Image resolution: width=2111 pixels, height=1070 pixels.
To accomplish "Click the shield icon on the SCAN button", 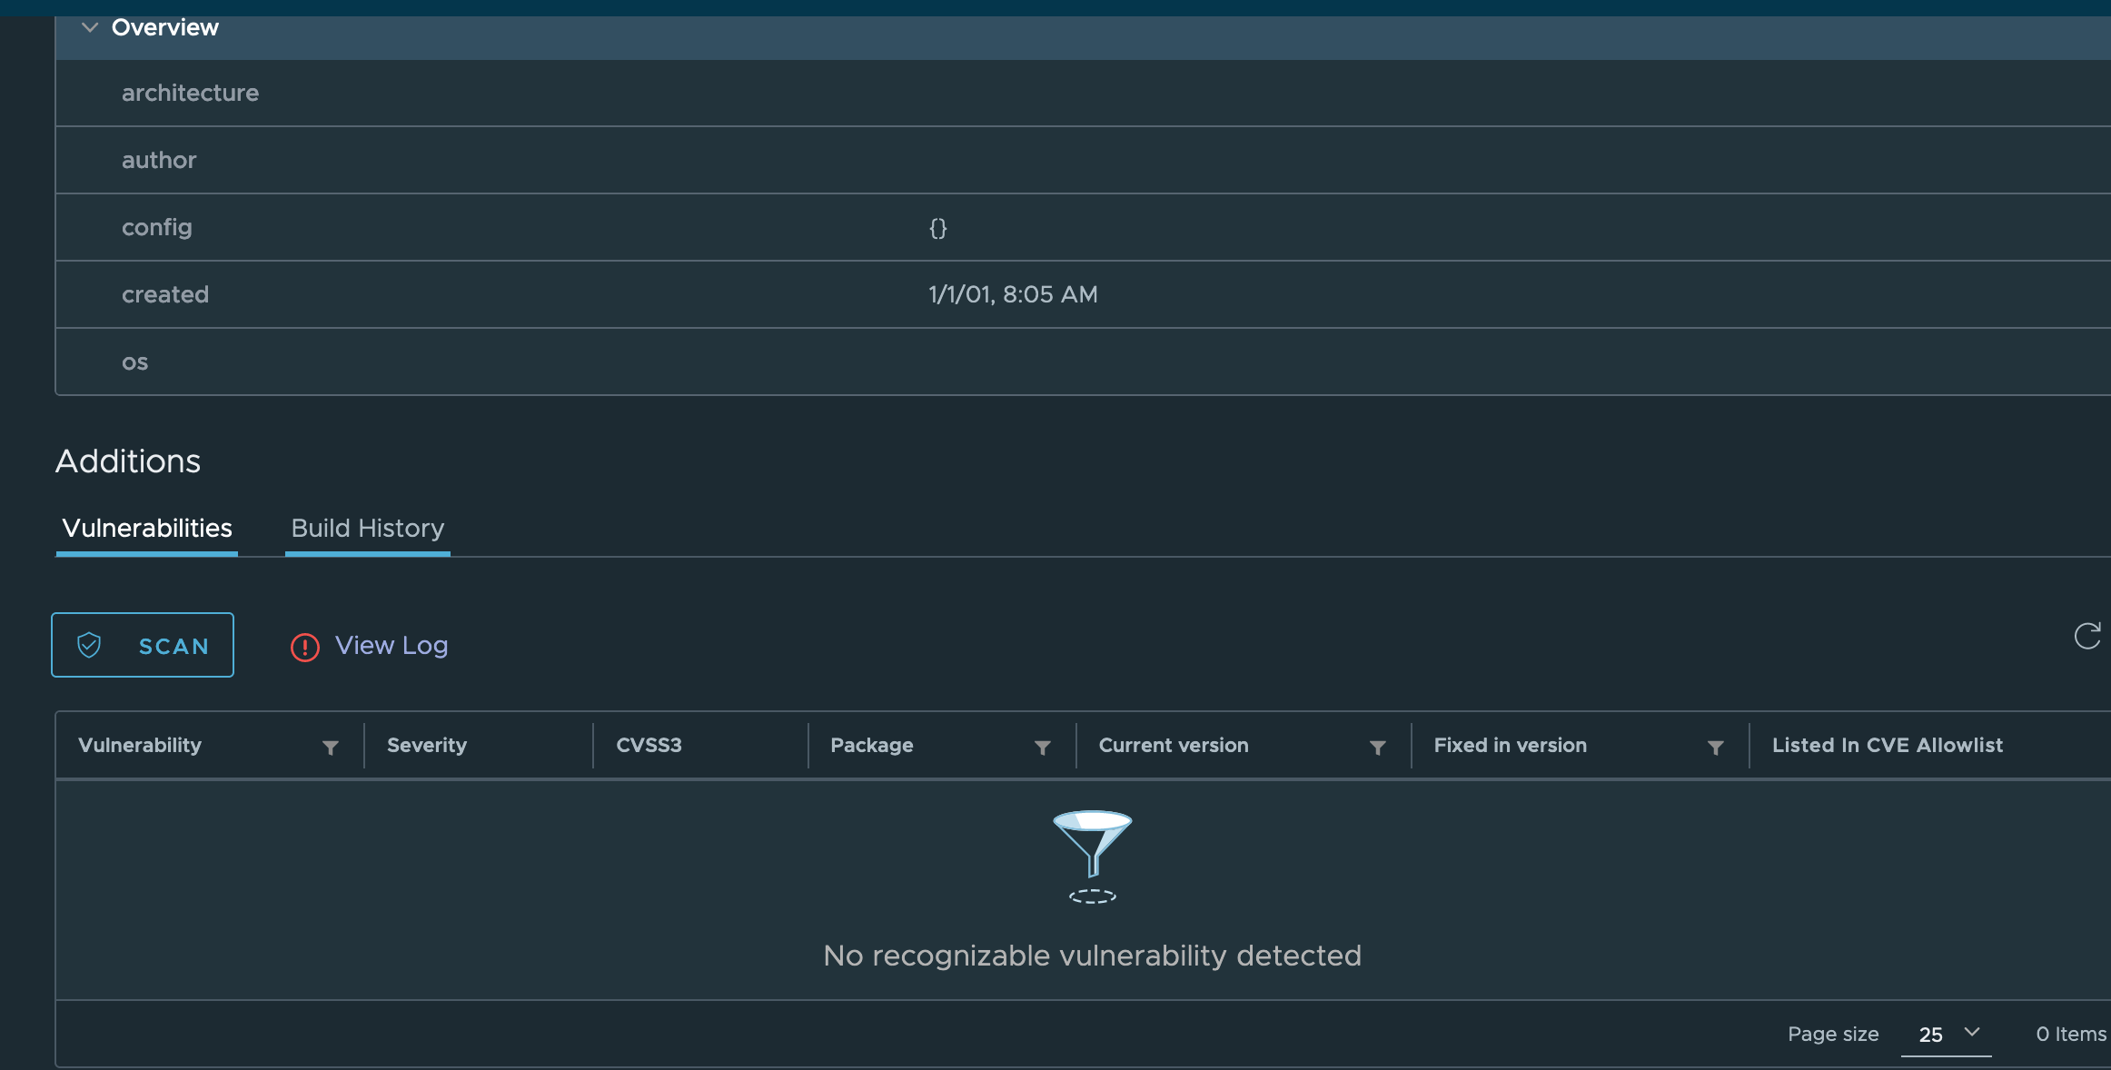I will (x=89, y=646).
